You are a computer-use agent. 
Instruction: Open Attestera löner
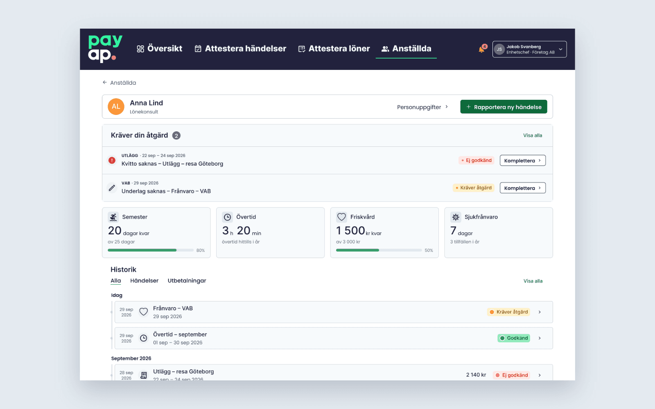tap(334, 49)
